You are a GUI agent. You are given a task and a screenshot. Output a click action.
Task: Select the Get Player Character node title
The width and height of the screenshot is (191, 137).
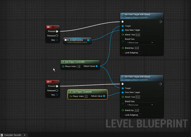[x=82, y=92]
